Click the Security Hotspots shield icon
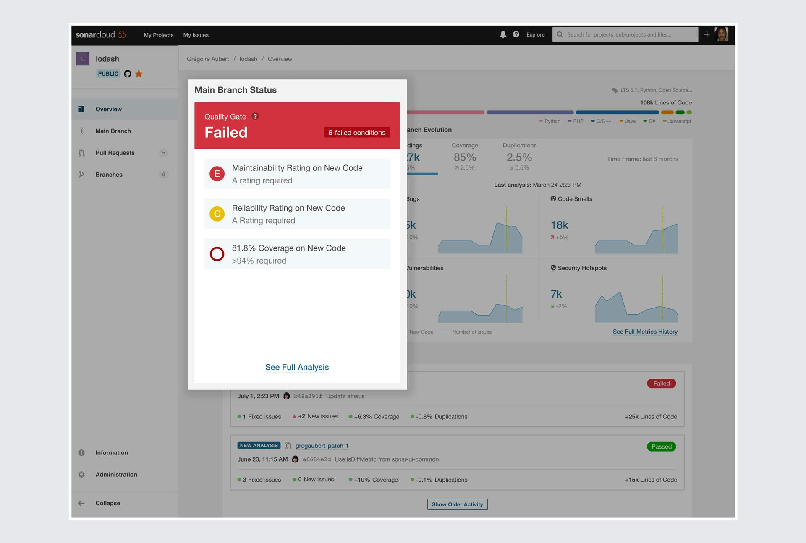 pos(553,268)
